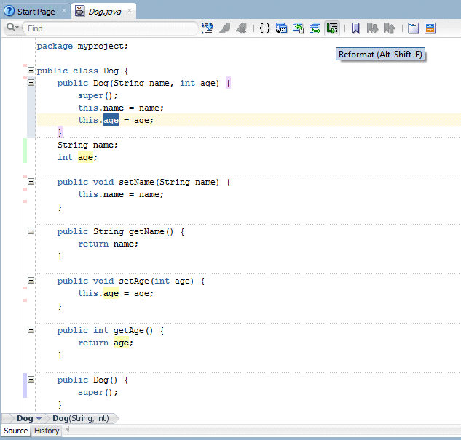
Task: Click the selected word 'age' in this.age
Action: [111, 120]
